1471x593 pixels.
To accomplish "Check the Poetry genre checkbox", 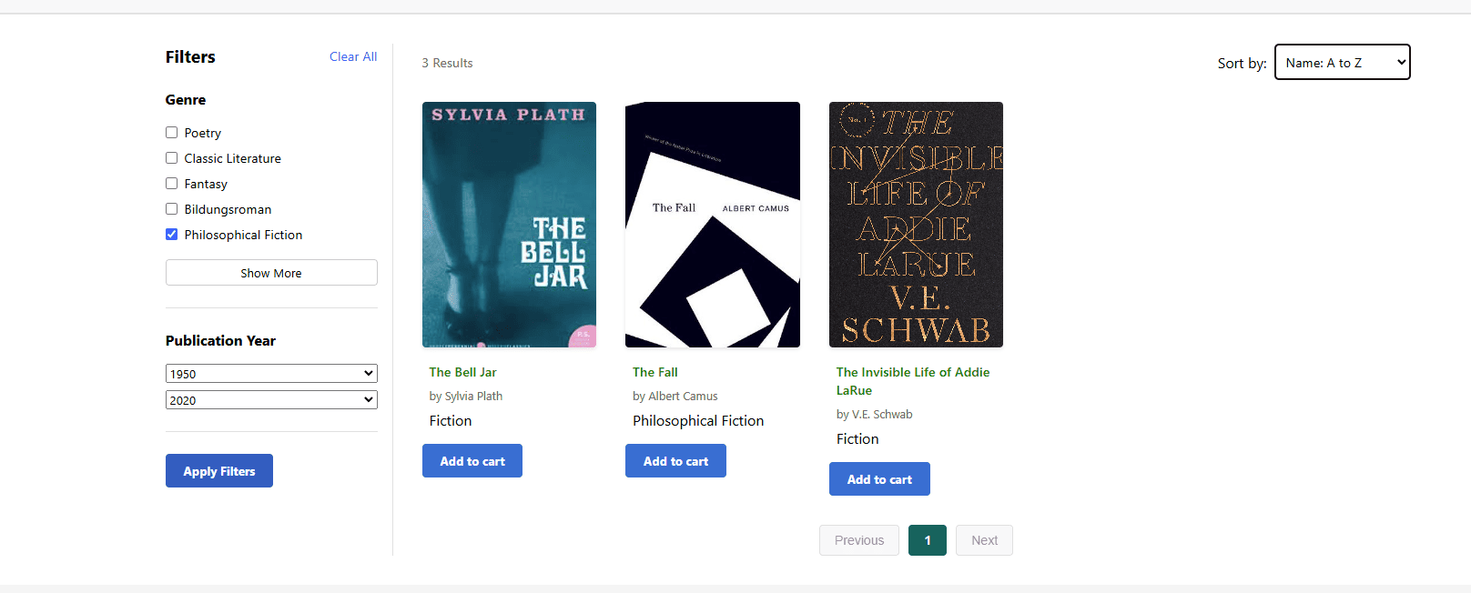I will 172,133.
